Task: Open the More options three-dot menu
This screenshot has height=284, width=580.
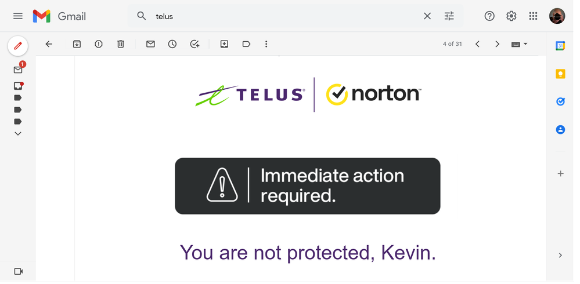Action: (266, 44)
